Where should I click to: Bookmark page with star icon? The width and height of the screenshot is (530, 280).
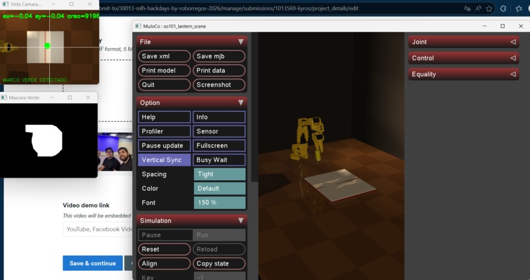(489, 9)
